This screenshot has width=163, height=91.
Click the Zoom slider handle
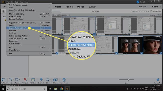[128, 80]
